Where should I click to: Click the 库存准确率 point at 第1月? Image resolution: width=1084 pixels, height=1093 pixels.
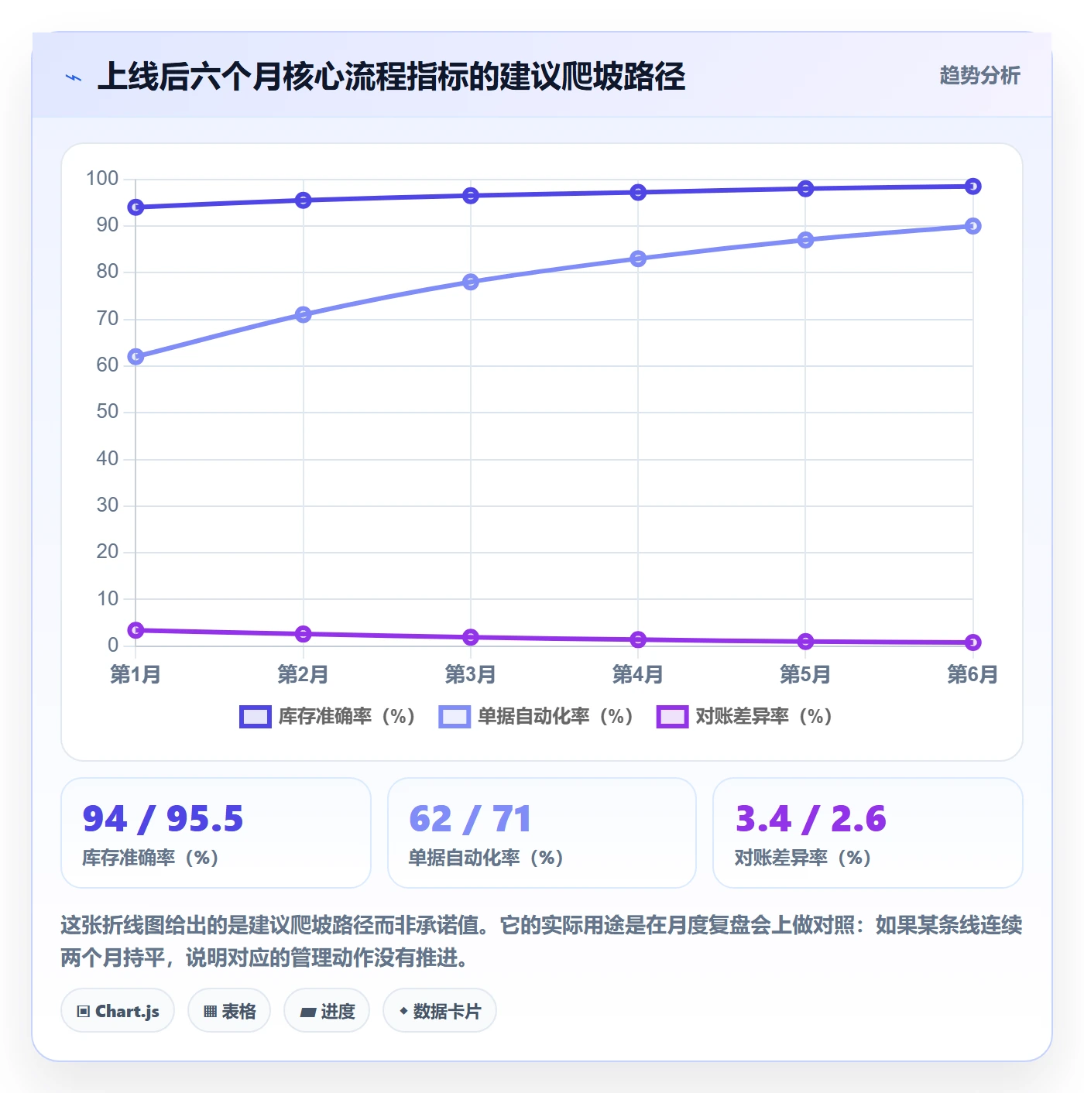click(x=135, y=207)
